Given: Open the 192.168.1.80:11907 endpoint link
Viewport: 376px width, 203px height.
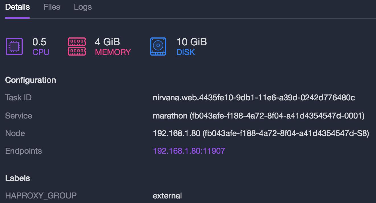Looking at the screenshot, I should pos(189,151).
